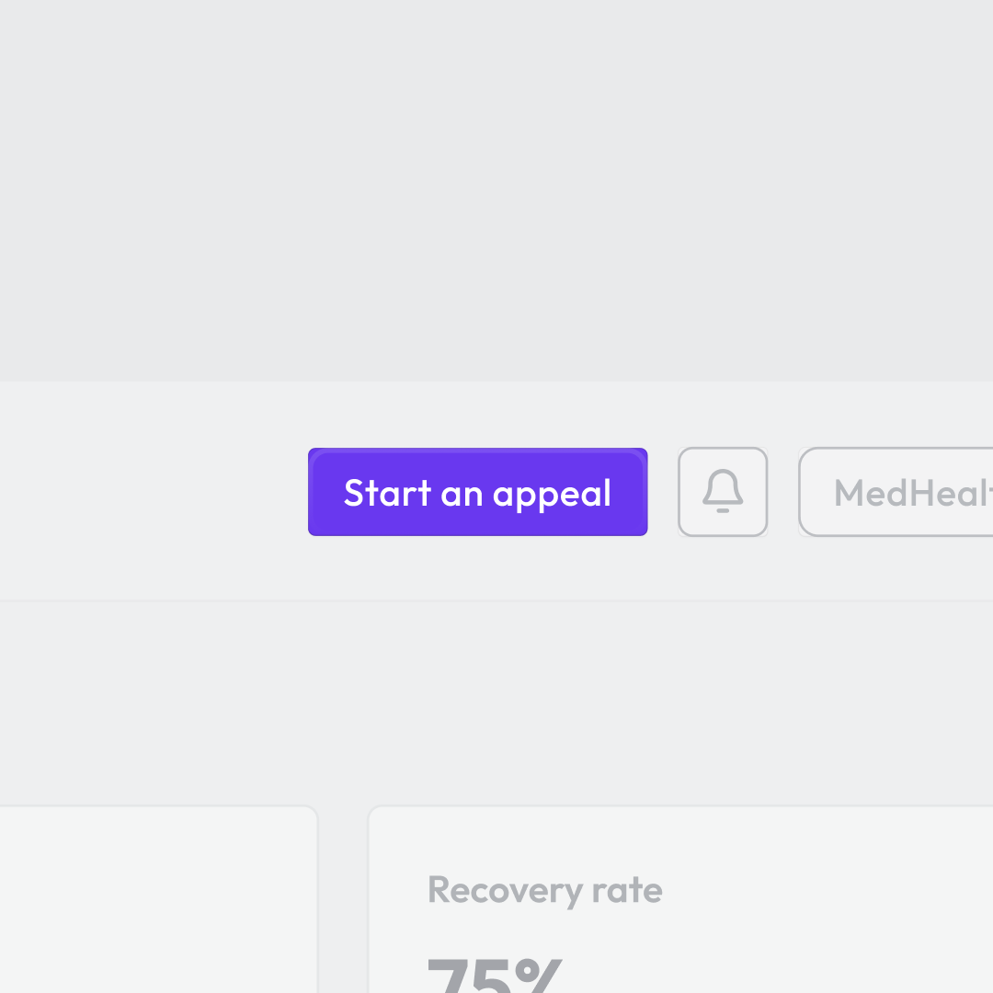Viewport: 993px width, 993px height.
Task: Click the bell icon beside Start an appeal
Action: [723, 491]
